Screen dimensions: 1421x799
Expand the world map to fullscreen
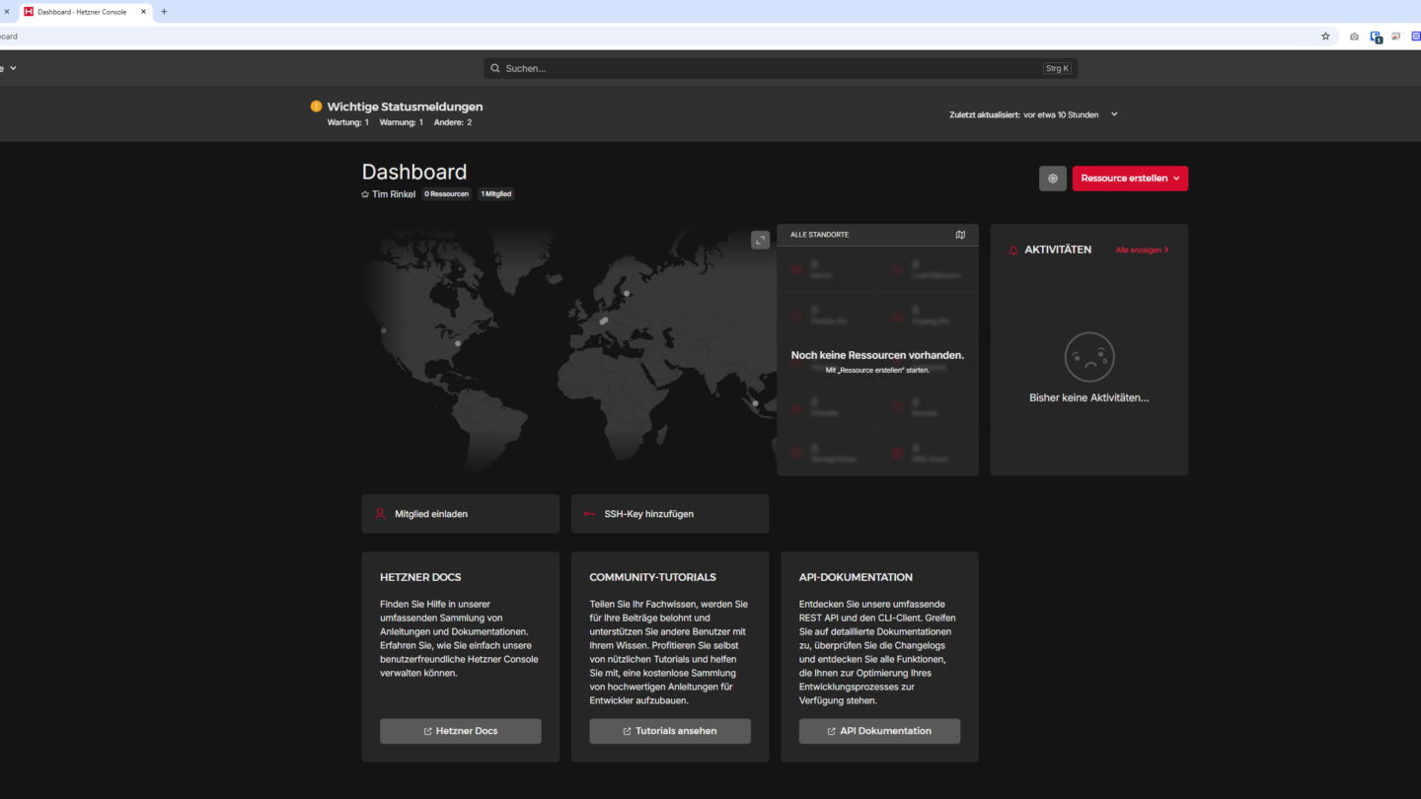(x=760, y=240)
